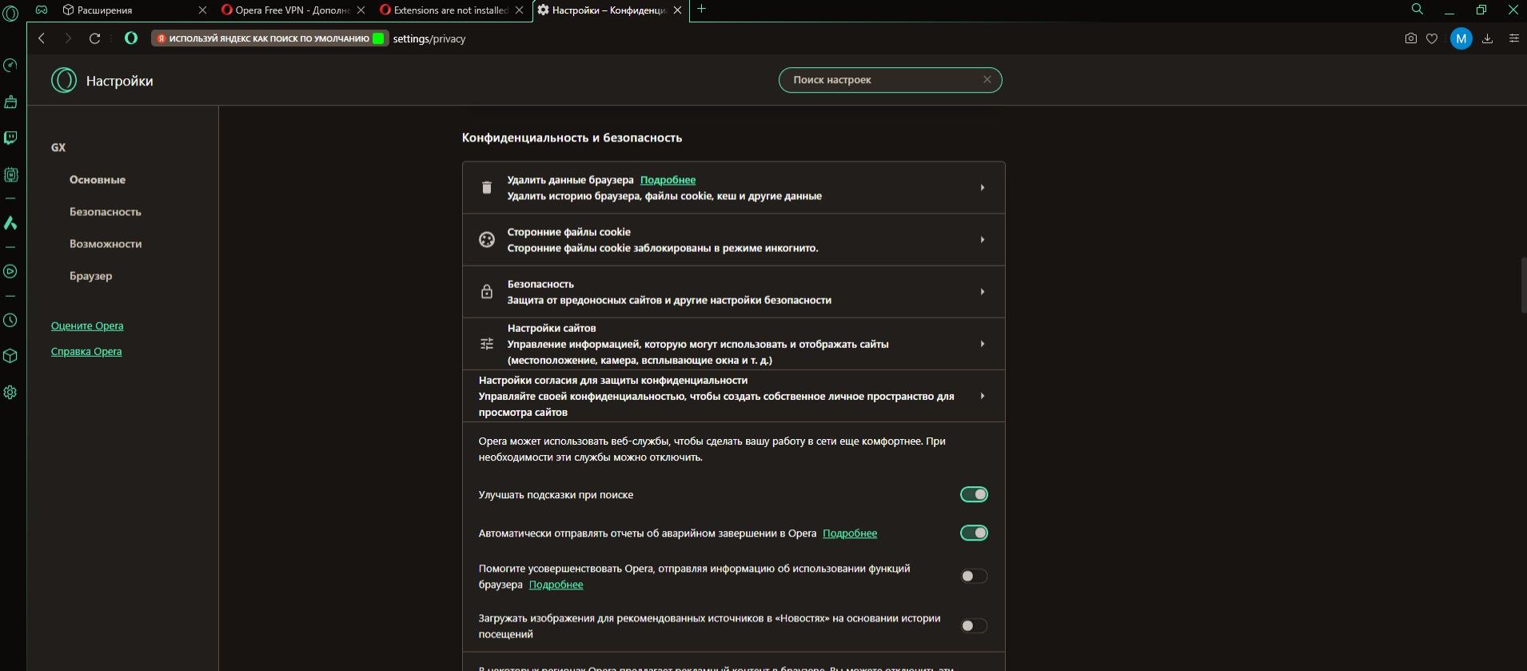Close the Расширения tab
This screenshot has height=671, width=1527.
click(x=202, y=10)
